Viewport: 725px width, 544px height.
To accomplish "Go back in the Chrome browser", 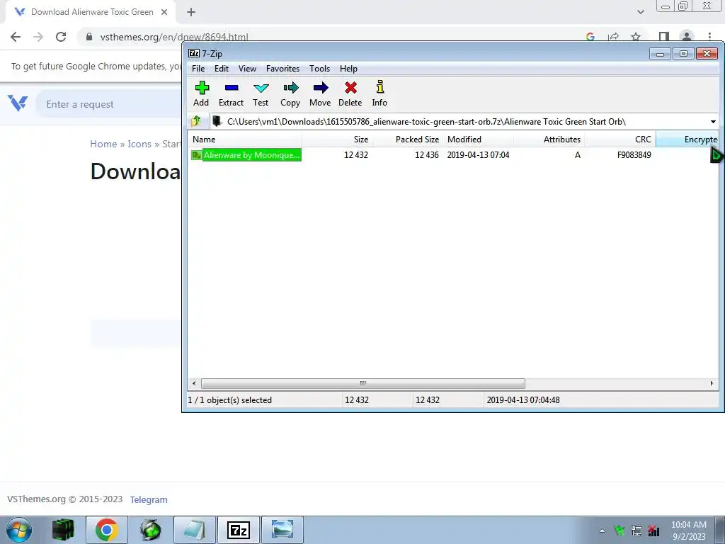I will click(16, 37).
